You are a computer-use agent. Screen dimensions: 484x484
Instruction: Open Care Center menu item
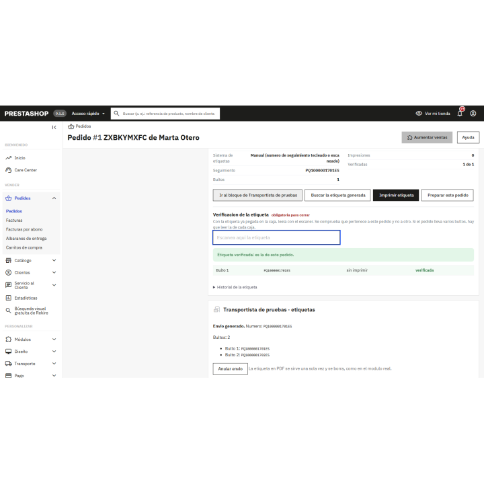point(26,170)
